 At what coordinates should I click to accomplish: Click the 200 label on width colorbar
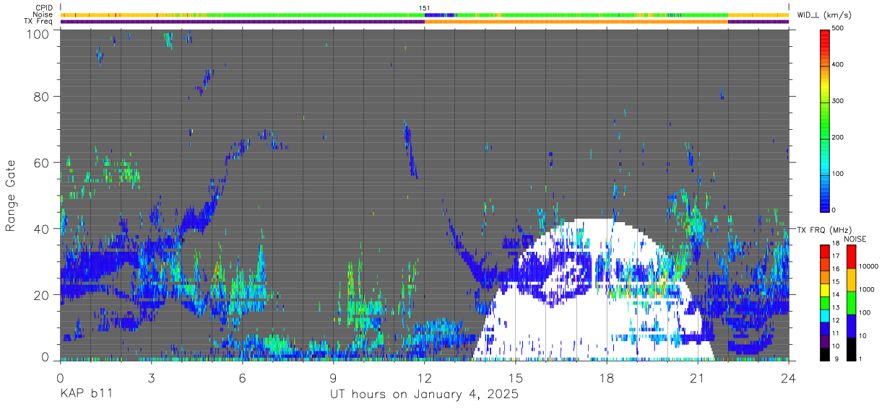pos(839,137)
